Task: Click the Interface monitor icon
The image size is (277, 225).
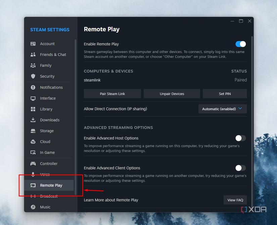Action: [x=33, y=98]
